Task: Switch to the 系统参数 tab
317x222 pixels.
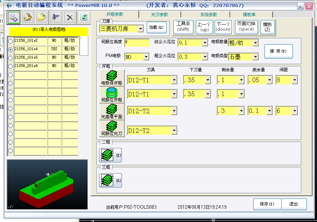Action: pyautogui.click(x=208, y=15)
